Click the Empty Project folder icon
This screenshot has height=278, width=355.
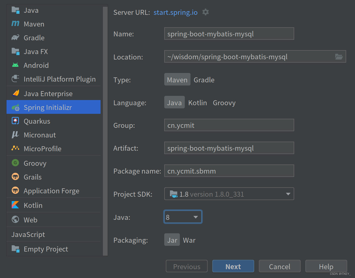pos(16,249)
